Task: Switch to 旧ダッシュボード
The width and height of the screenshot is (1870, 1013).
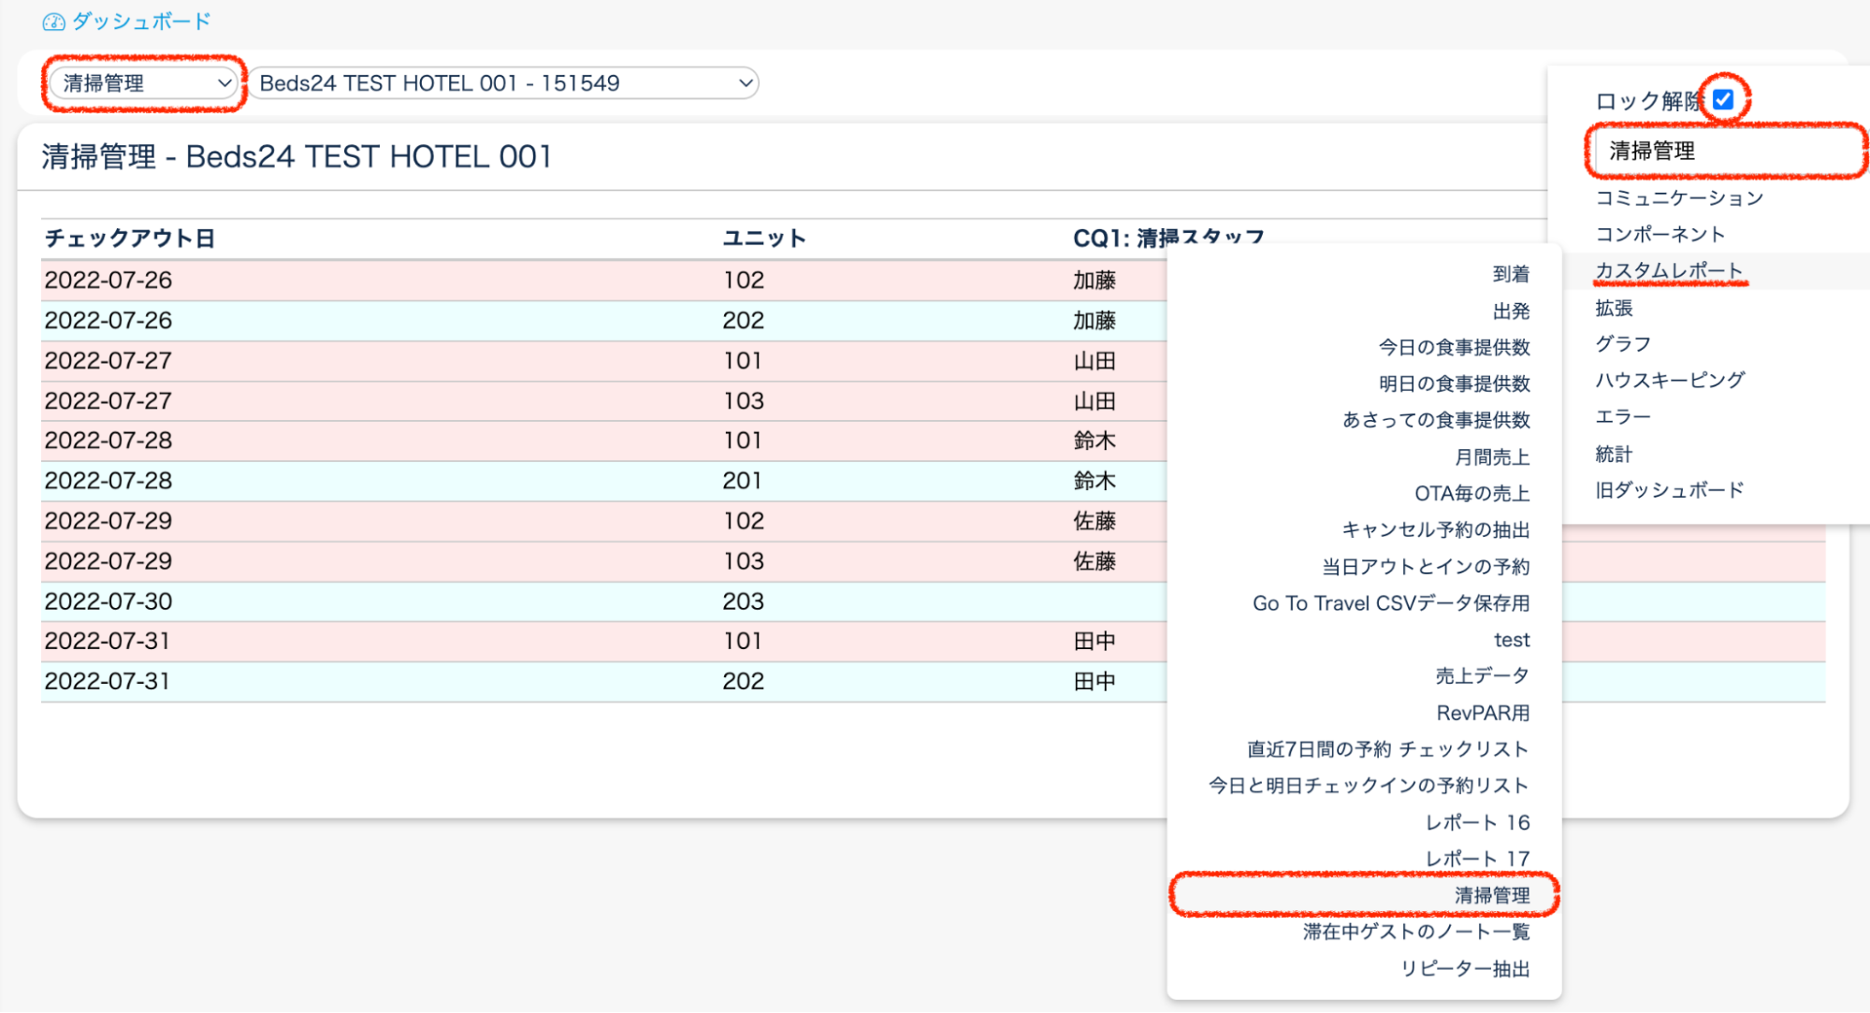Action: pos(1669,490)
